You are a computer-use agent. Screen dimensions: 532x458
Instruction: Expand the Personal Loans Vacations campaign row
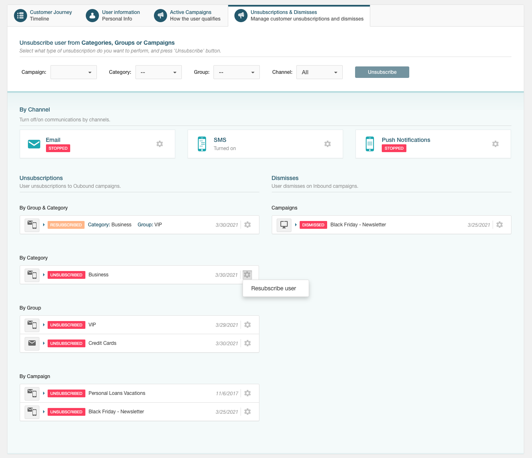[x=44, y=393]
